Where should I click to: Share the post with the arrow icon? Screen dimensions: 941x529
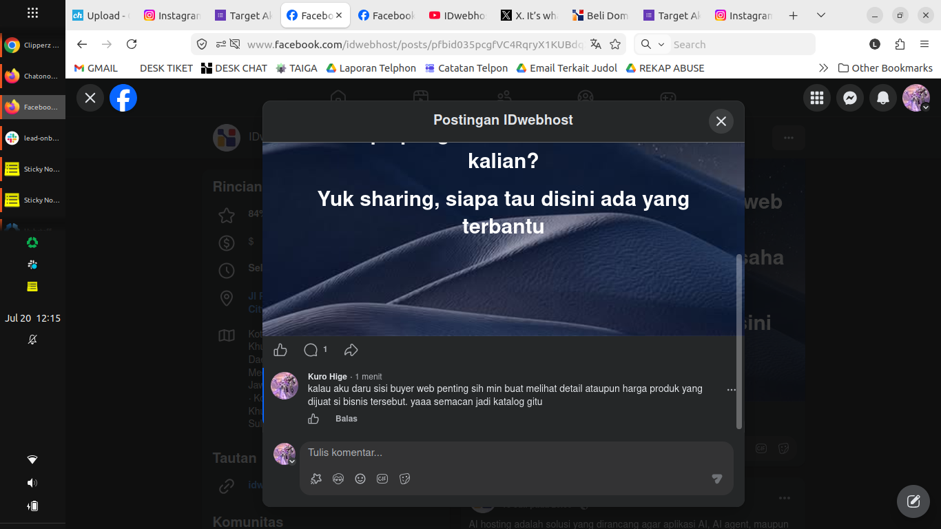(351, 350)
